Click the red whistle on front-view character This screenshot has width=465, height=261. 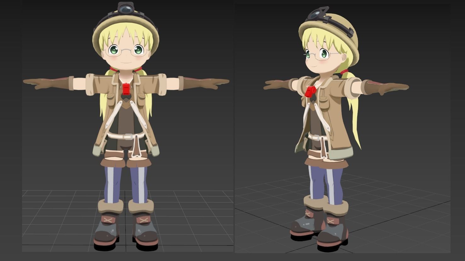[x=126, y=89]
